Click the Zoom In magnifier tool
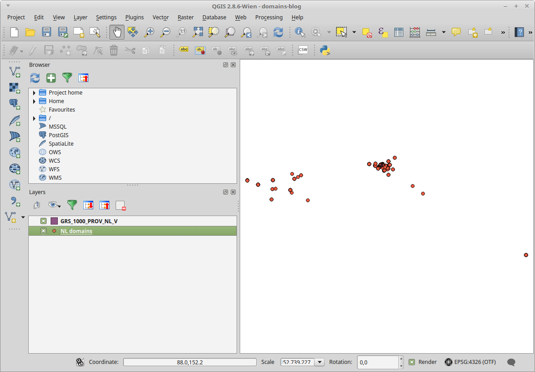 pyautogui.click(x=149, y=32)
